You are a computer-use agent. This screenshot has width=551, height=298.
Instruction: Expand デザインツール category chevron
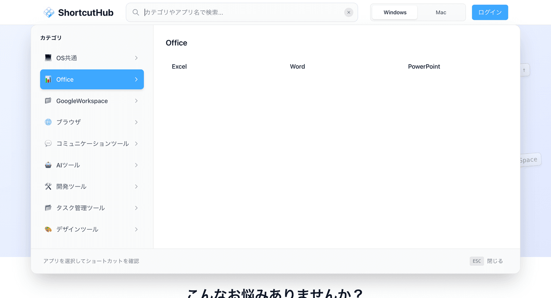click(x=136, y=229)
